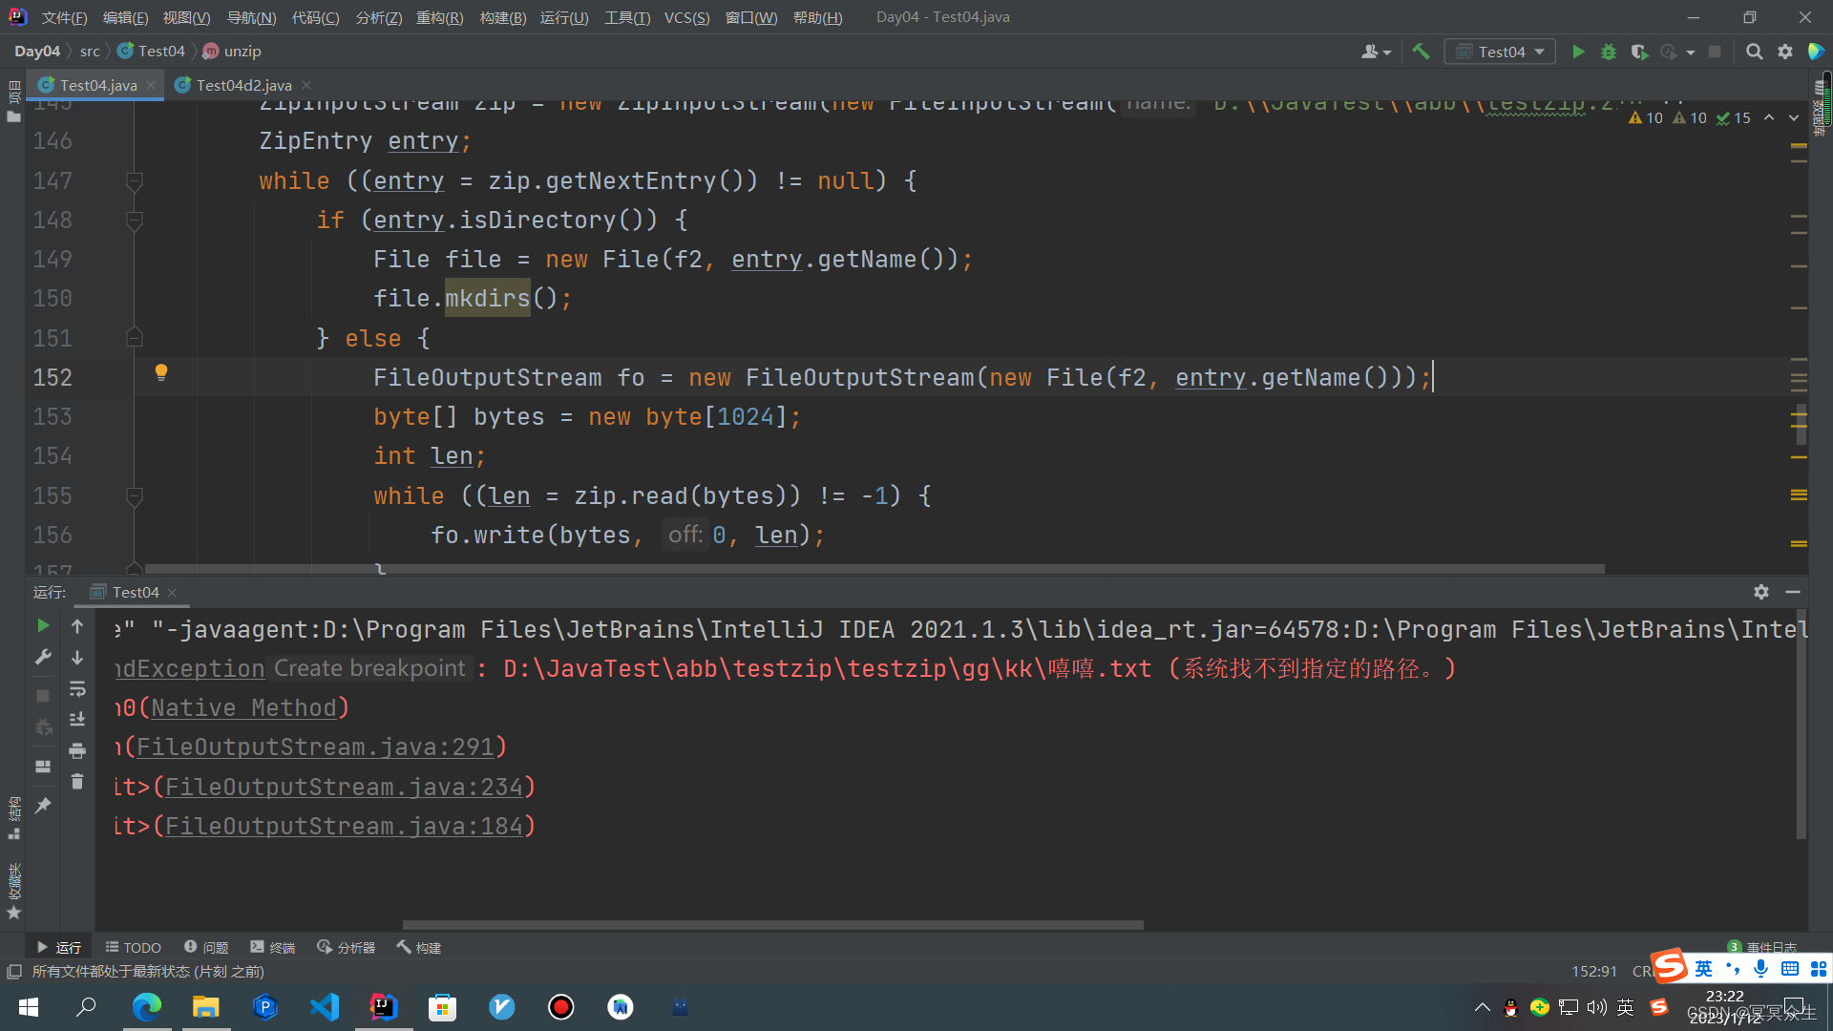Image resolution: width=1833 pixels, height=1031 pixels.
Task: Open IDE settings gear in toolbar
Action: click(1785, 52)
